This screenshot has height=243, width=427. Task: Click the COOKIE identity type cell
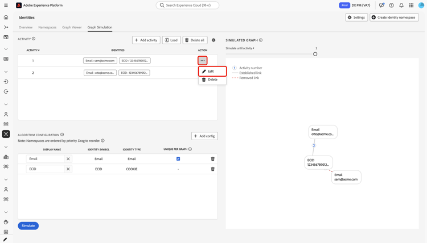tap(132, 169)
